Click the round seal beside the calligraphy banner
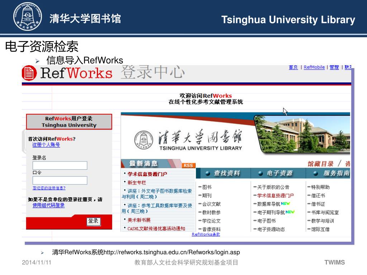Viewport: 367px width, 275px height. tap(143, 140)
